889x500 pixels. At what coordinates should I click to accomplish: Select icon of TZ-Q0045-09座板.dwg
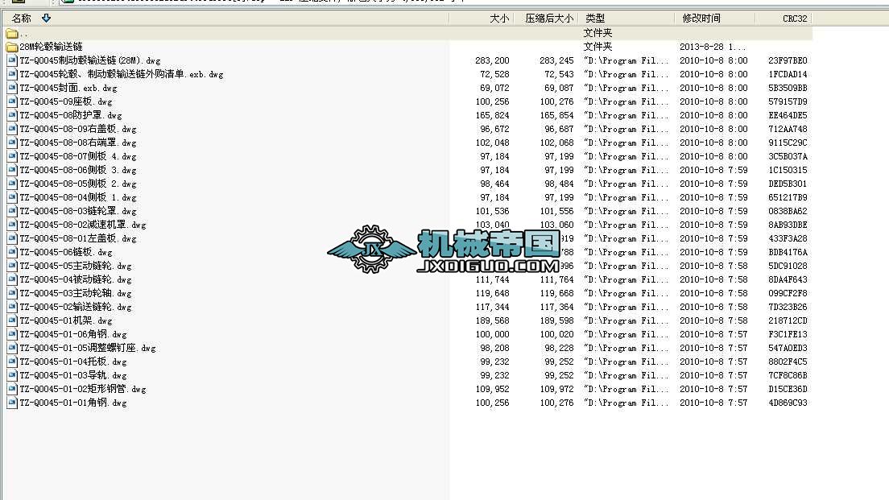click(x=12, y=101)
